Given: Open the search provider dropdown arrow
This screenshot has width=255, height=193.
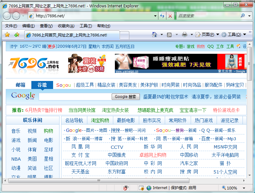Looking at the screenshot, I should (249, 16).
